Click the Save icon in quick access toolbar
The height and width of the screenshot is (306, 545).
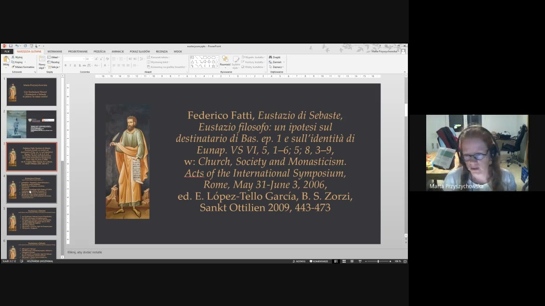pyautogui.click(x=11, y=46)
